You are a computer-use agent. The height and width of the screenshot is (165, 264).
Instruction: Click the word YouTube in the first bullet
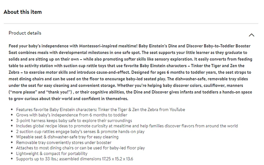click(177, 110)
